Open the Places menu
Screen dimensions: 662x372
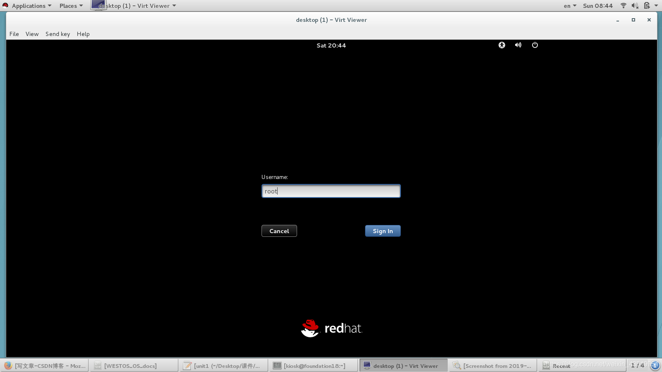coord(71,6)
